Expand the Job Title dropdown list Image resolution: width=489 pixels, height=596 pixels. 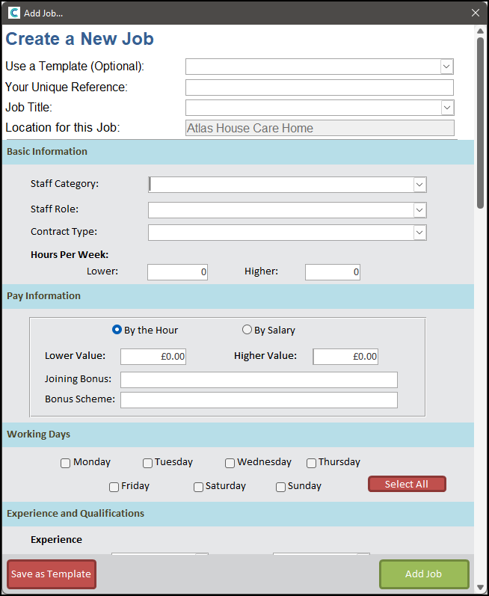click(446, 108)
